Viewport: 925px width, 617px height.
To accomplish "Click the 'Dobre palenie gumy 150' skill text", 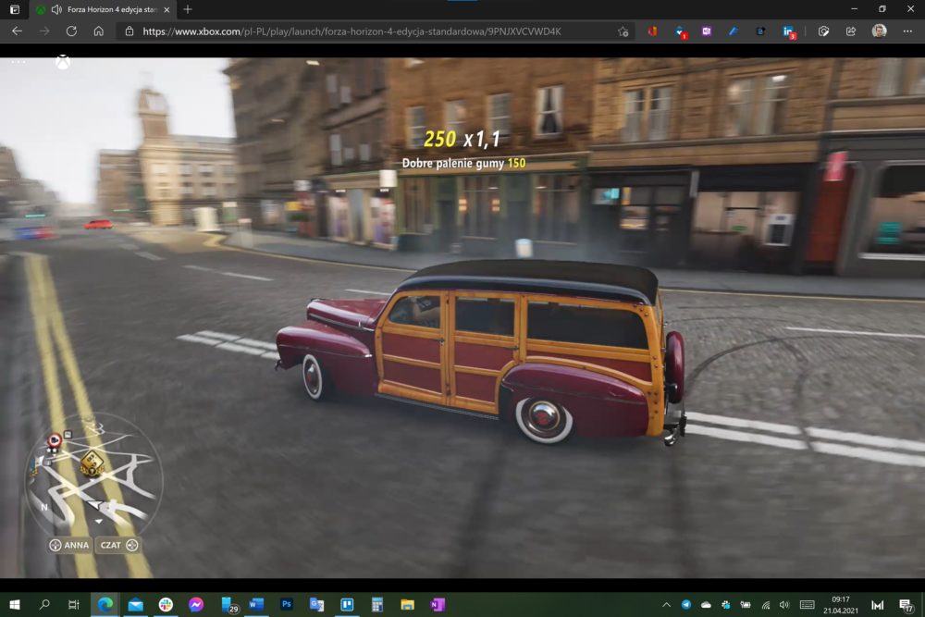I will [463, 164].
